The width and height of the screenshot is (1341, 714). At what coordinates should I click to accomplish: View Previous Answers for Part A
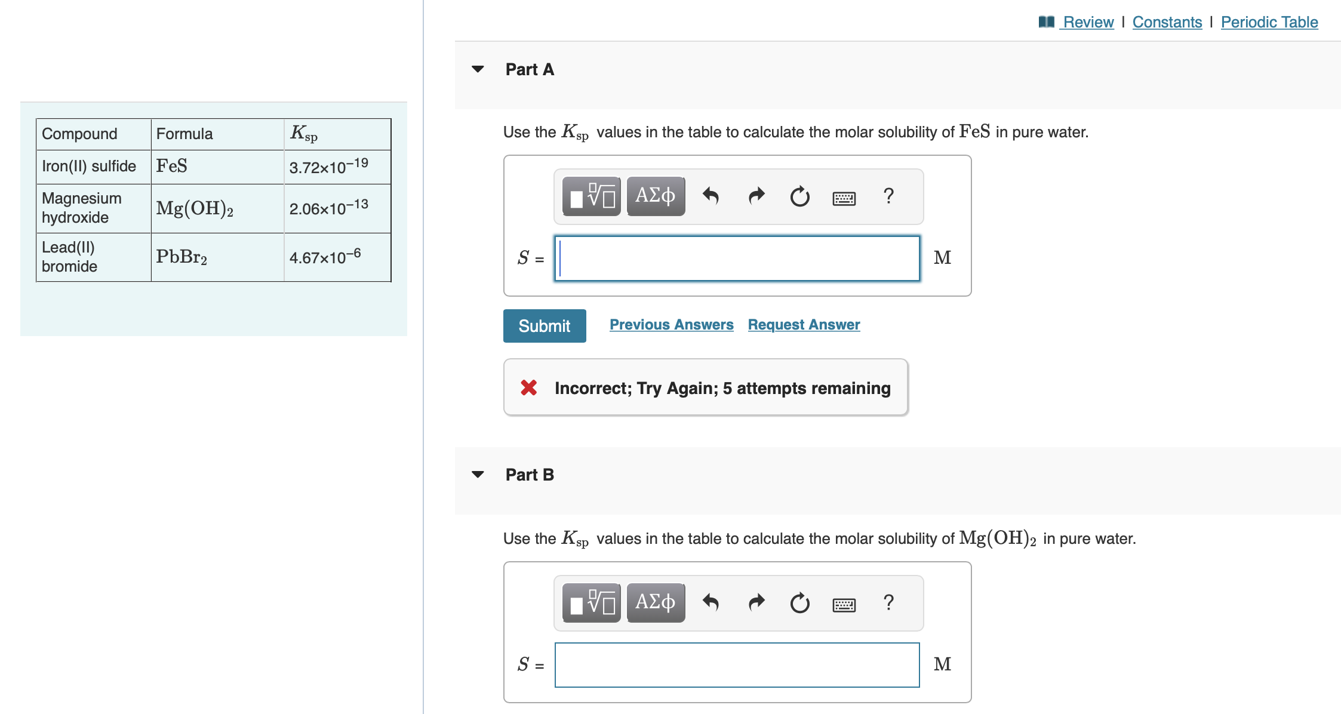click(x=671, y=324)
